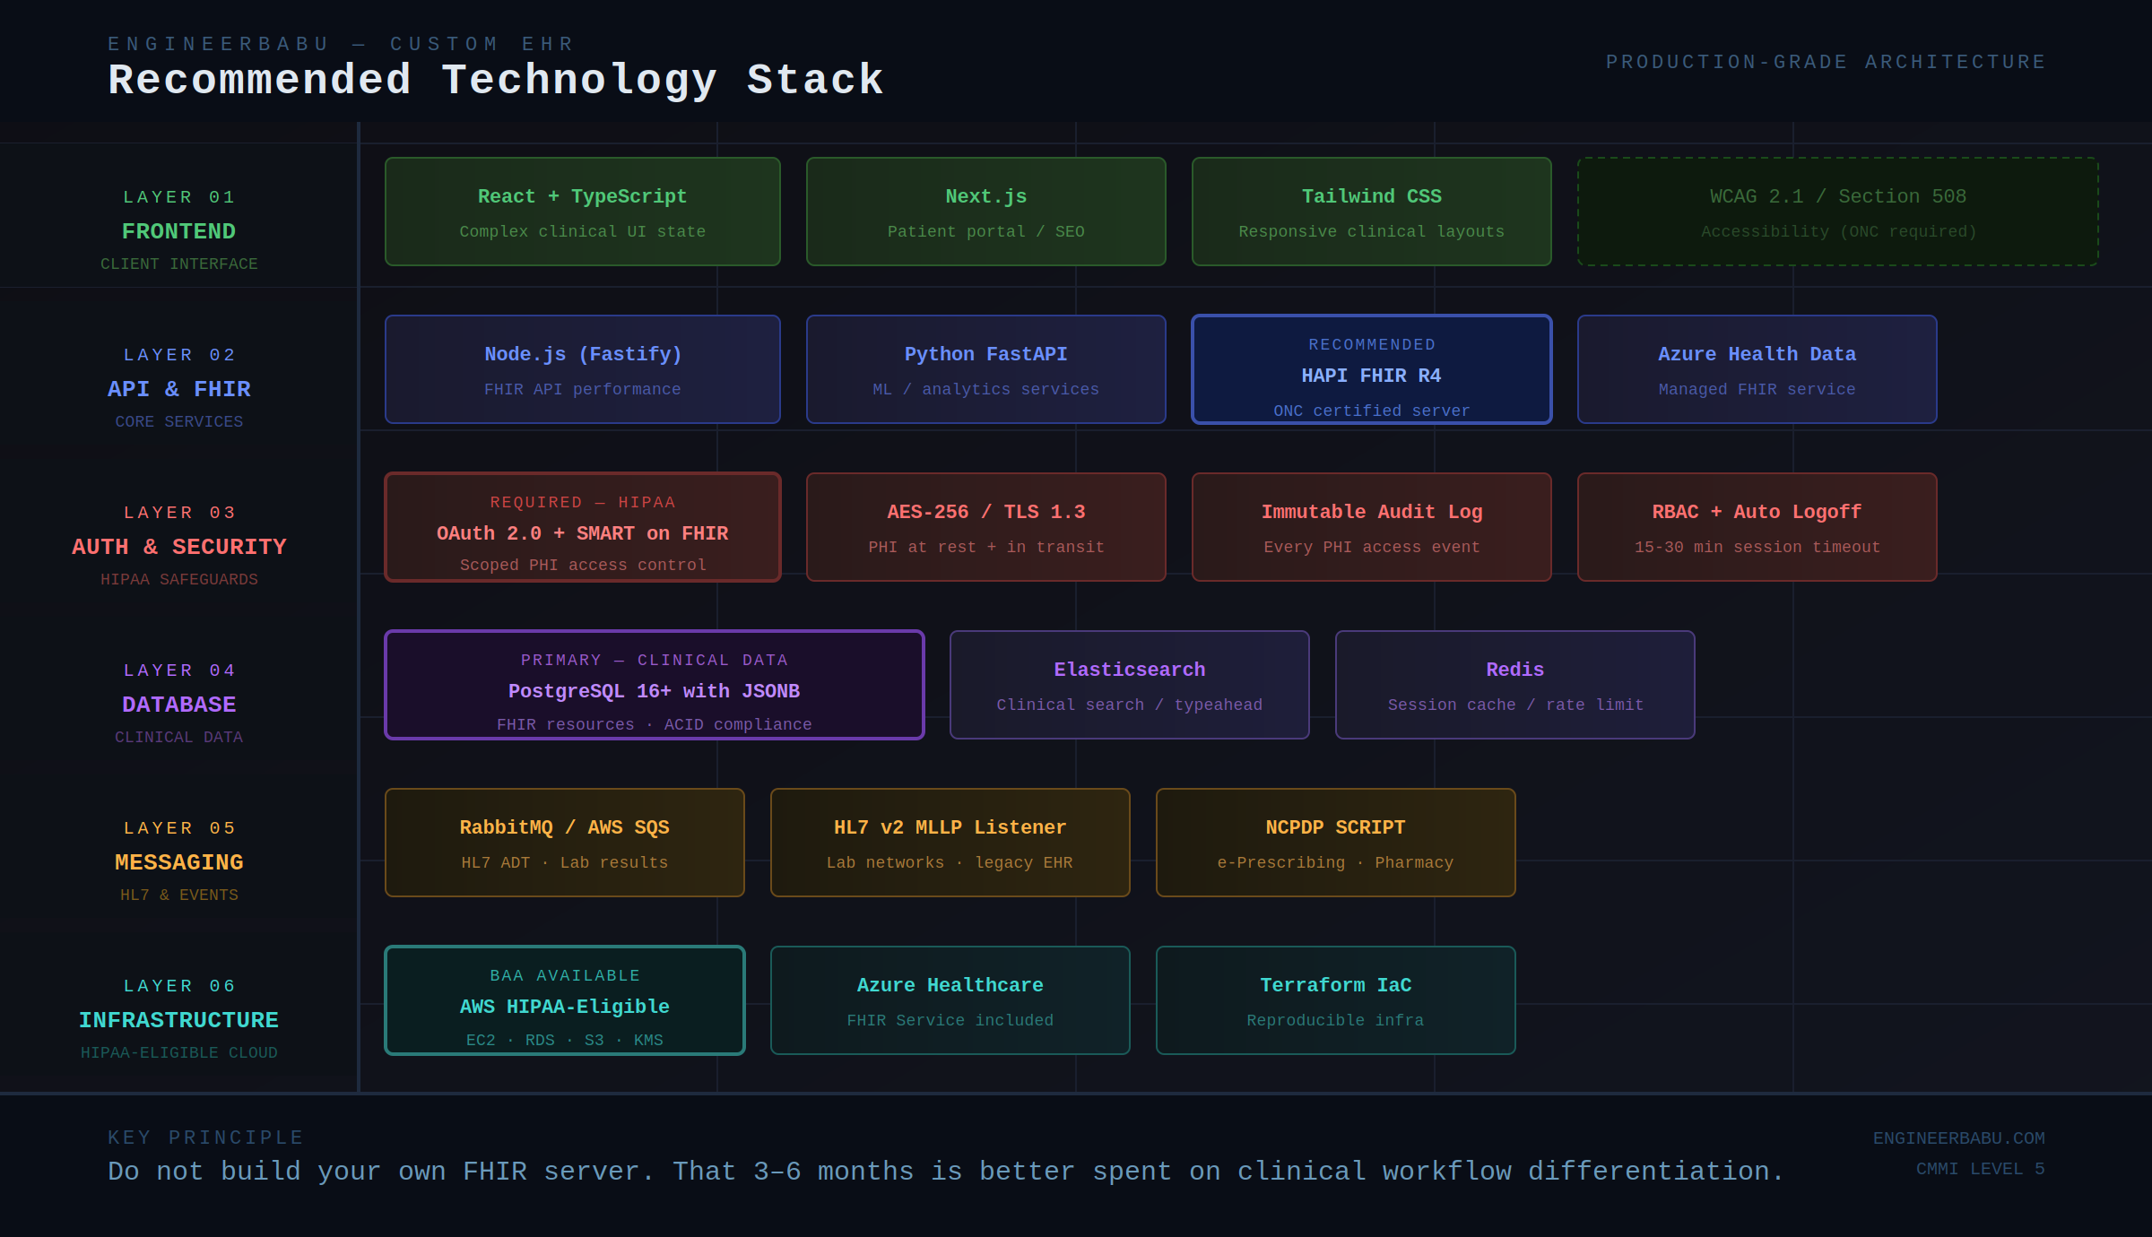This screenshot has width=2152, height=1237.
Task: Click the LAYER 05 heading
Action: [179, 828]
